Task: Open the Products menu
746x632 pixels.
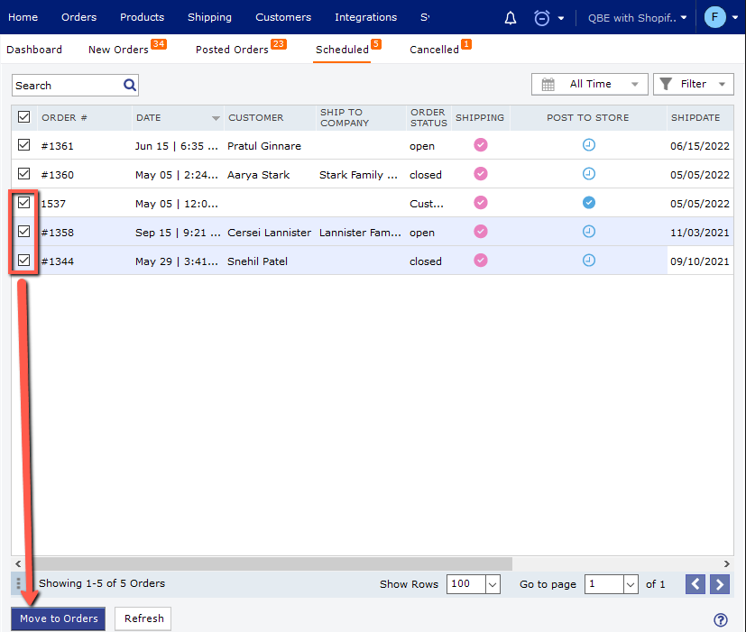Action: click(142, 17)
